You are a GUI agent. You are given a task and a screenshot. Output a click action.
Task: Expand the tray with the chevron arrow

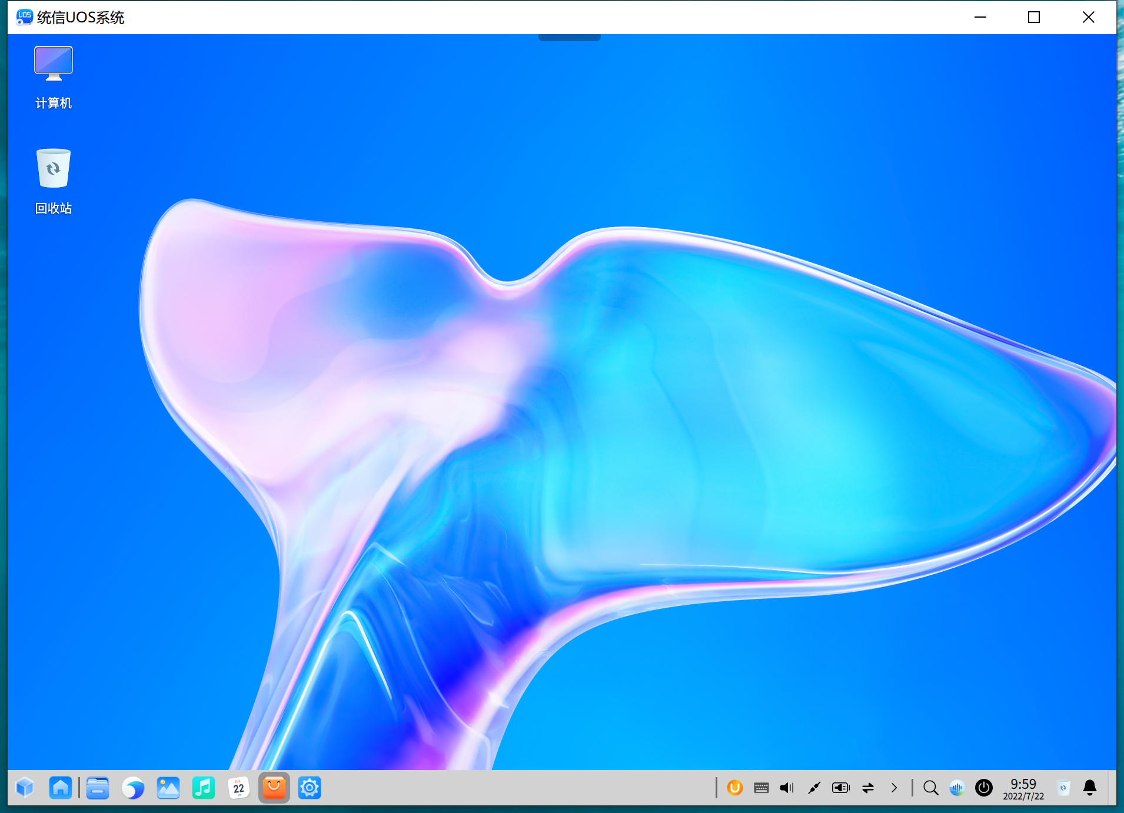click(x=894, y=788)
